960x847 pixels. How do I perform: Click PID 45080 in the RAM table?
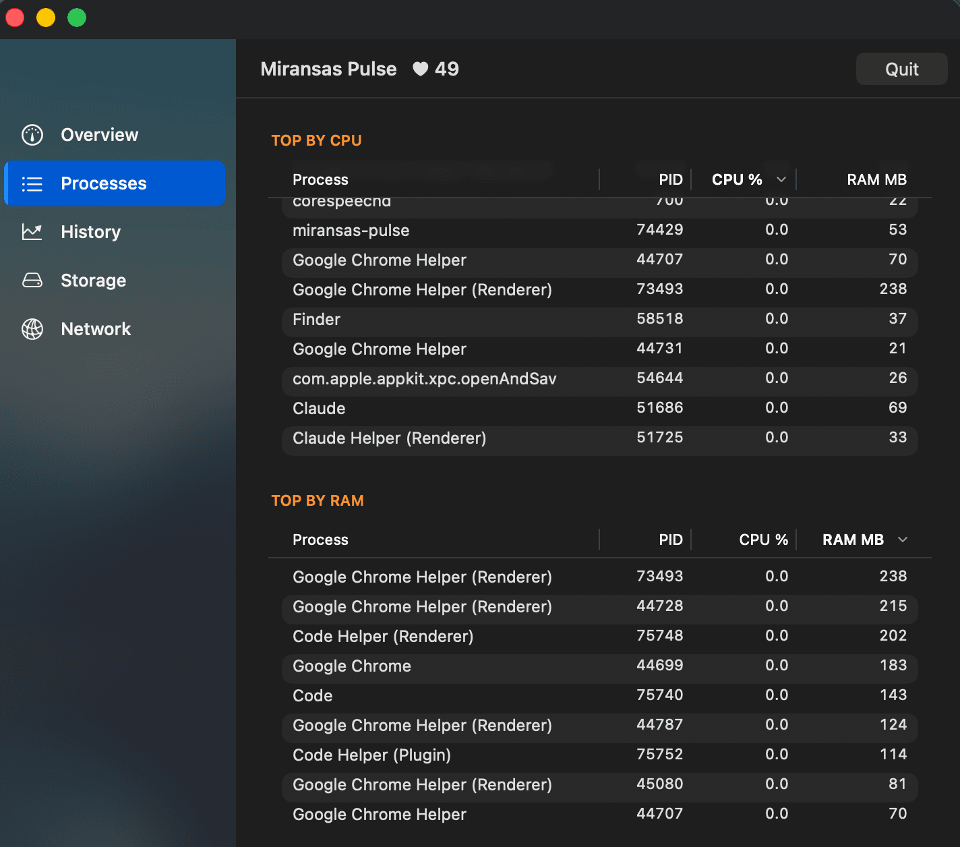[660, 784]
